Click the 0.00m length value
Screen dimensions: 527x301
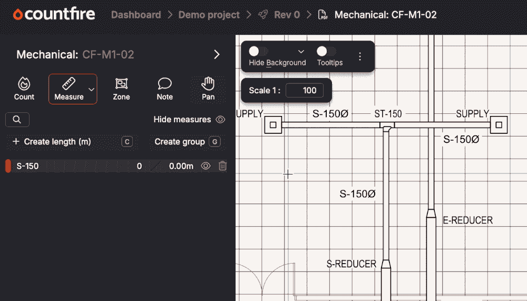click(181, 166)
